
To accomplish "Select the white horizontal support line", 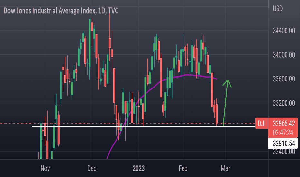I will click(144, 126).
